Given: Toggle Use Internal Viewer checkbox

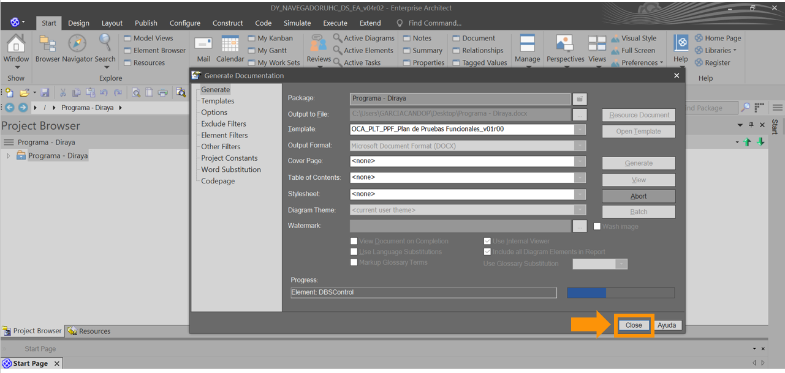Looking at the screenshot, I should pyautogui.click(x=488, y=242).
